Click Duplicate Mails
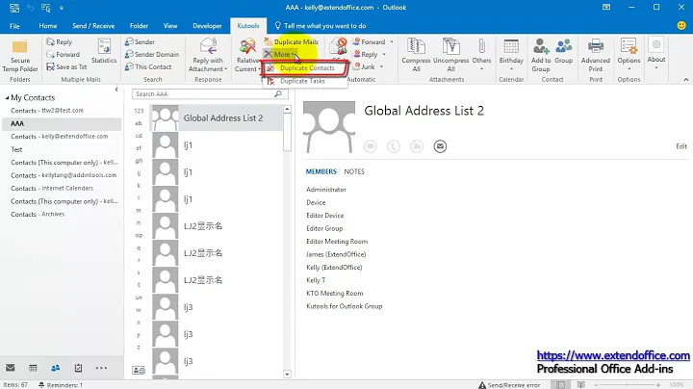 click(x=292, y=42)
